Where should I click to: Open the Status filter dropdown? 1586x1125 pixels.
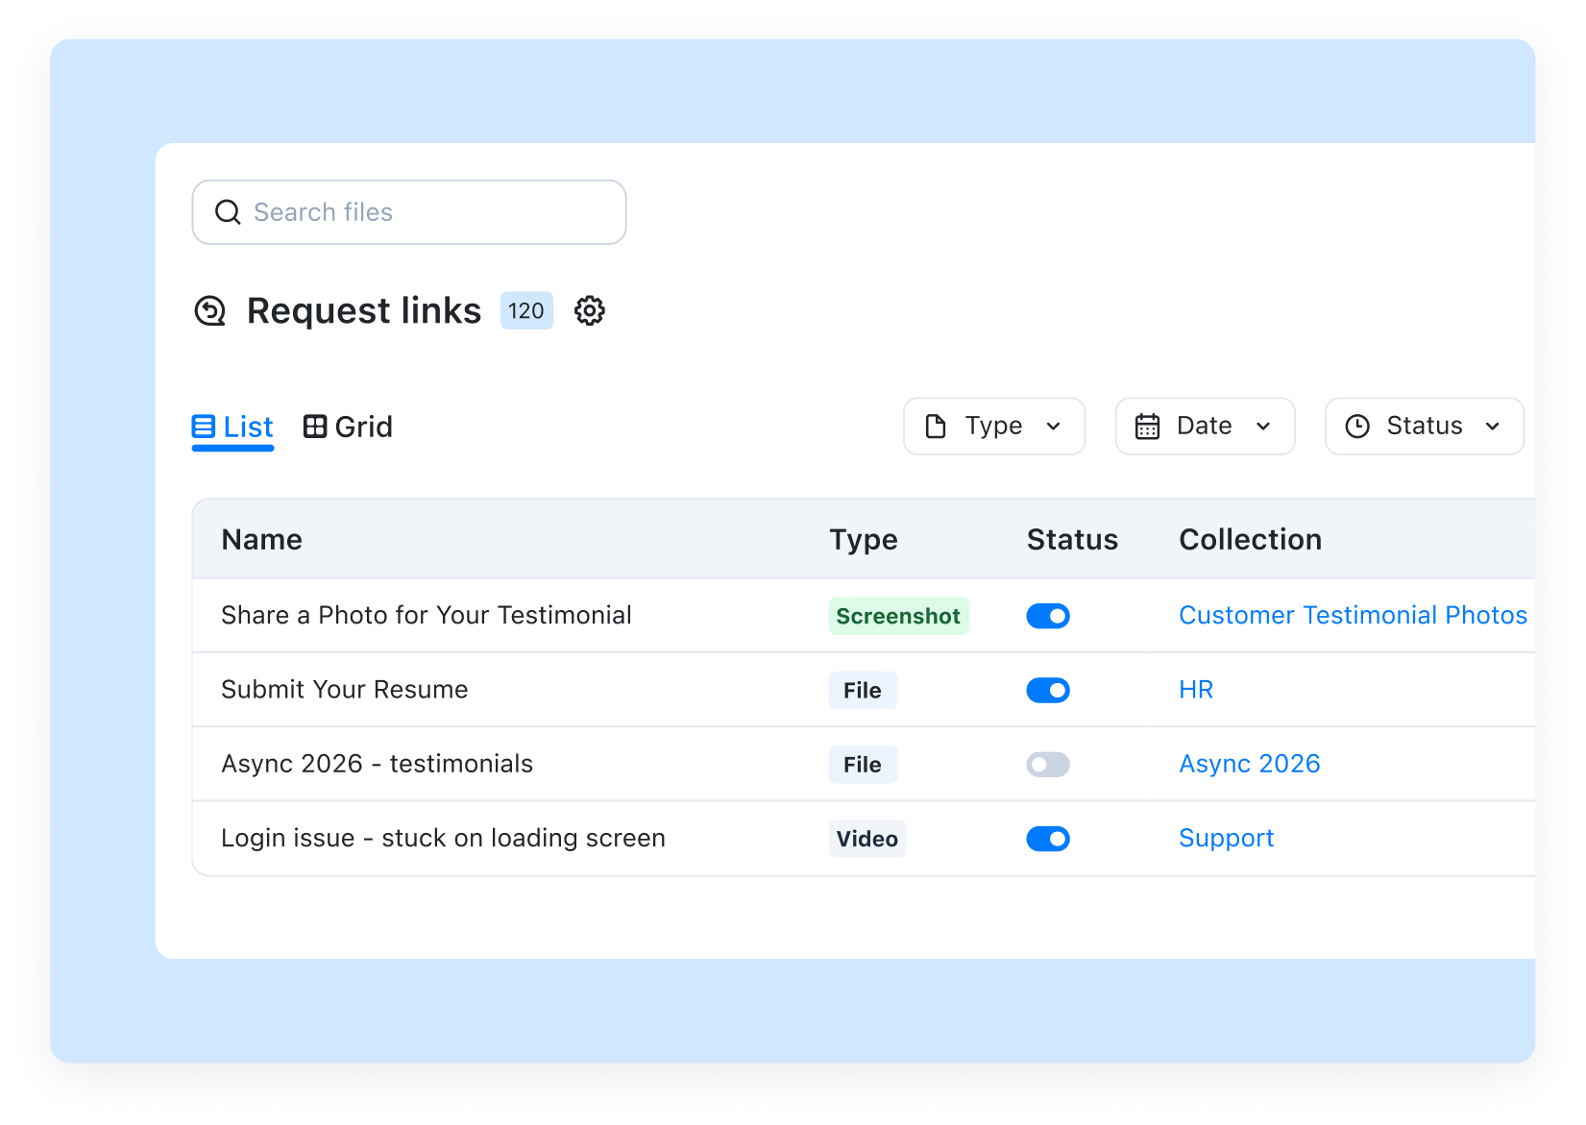pos(1423,426)
